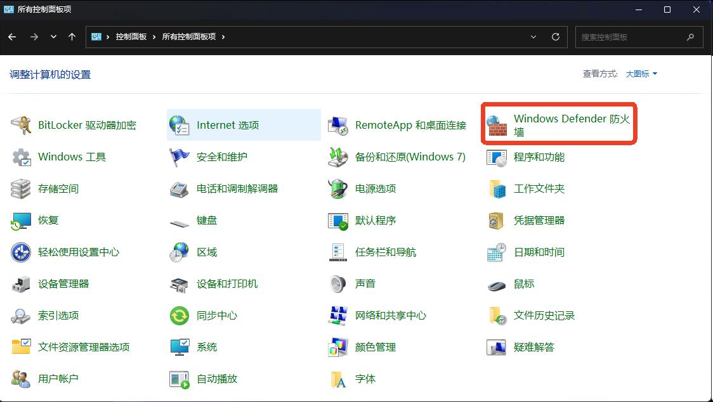
Task: Open the 大图标 view mode dropdown
Action: [638, 74]
